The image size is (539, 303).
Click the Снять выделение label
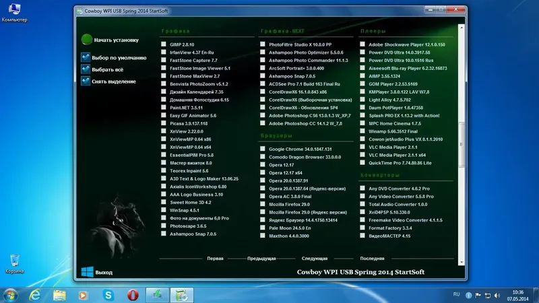tap(114, 81)
